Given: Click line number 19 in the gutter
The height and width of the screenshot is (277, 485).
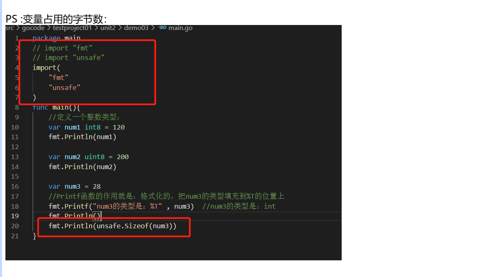Looking at the screenshot, I should [x=15, y=216].
